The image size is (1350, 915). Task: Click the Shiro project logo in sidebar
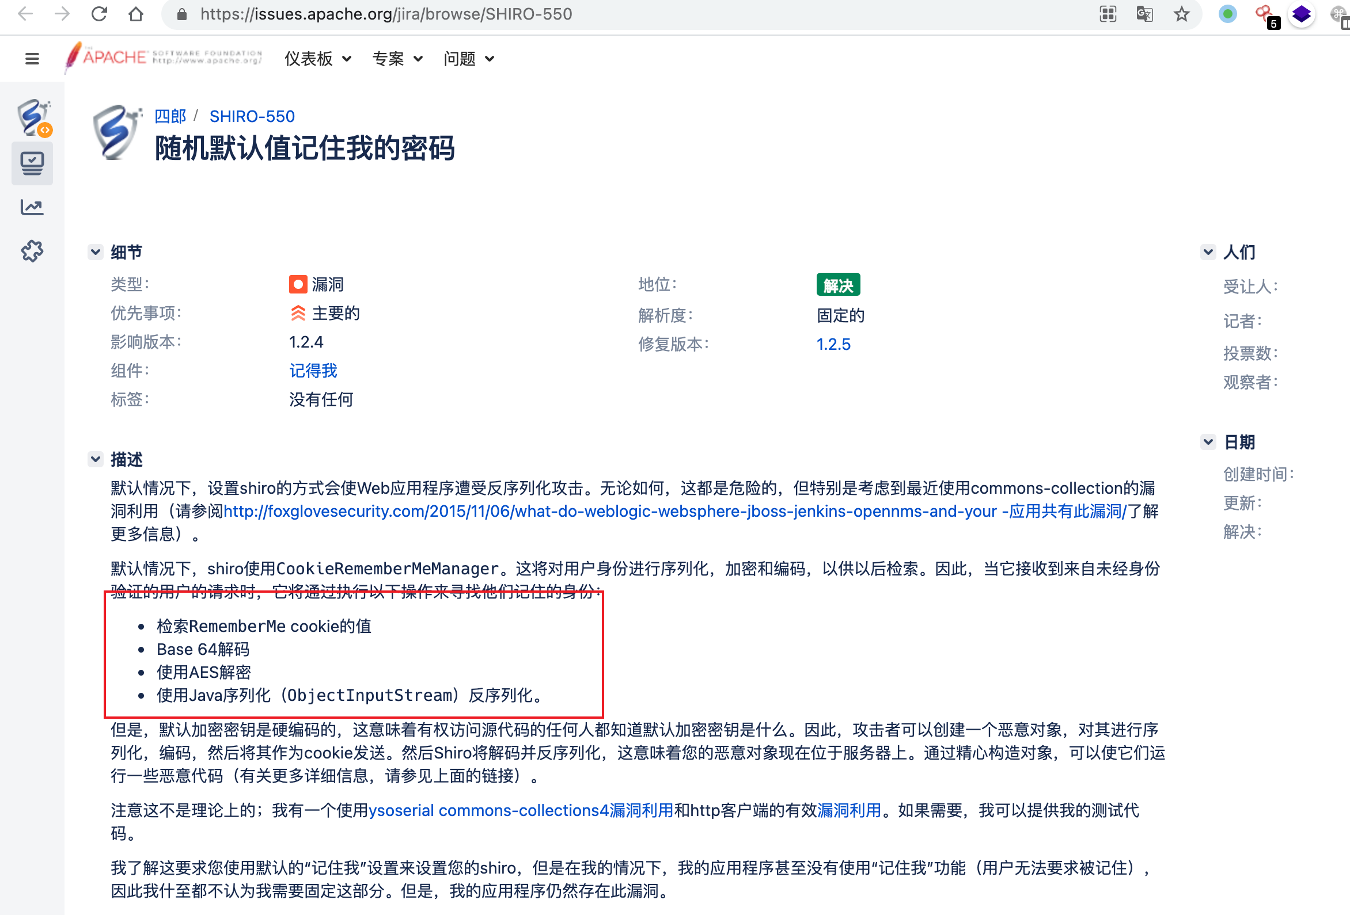[33, 117]
